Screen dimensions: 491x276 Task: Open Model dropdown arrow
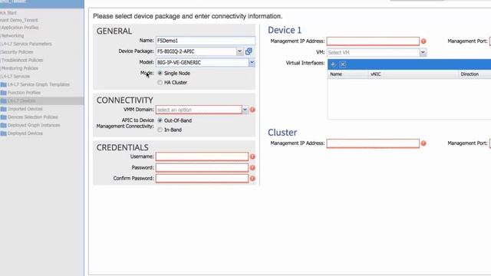252,63
